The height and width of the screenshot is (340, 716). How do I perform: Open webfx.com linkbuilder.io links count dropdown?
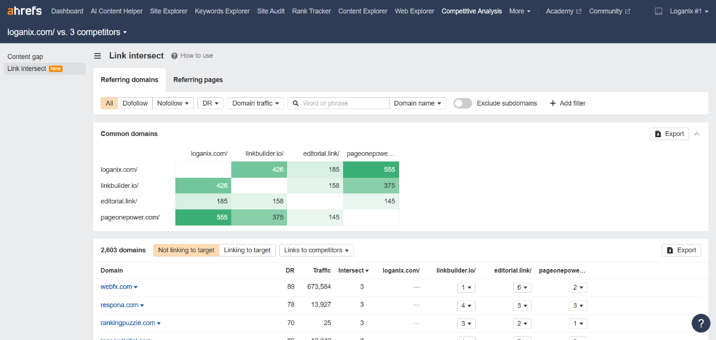pos(466,288)
